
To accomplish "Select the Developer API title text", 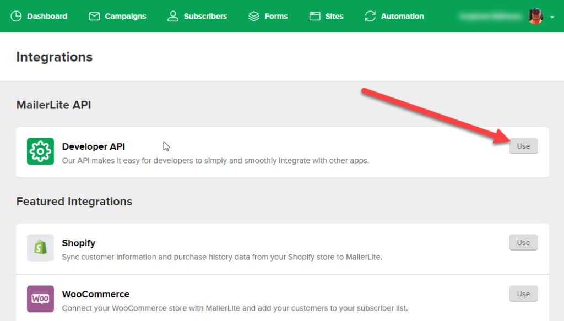I will [94, 146].
